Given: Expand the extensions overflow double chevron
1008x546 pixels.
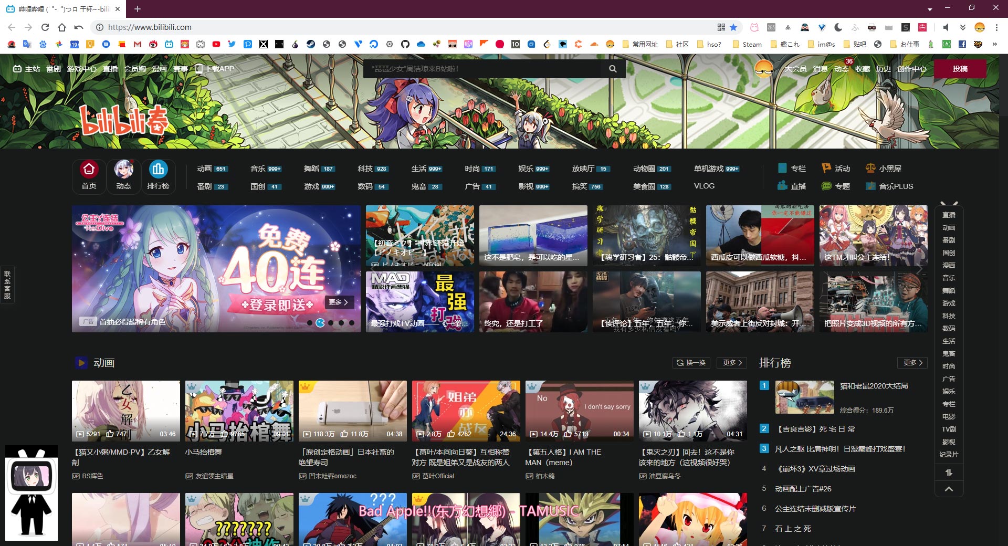Looking at the screenshot, I should coord(963,27).
